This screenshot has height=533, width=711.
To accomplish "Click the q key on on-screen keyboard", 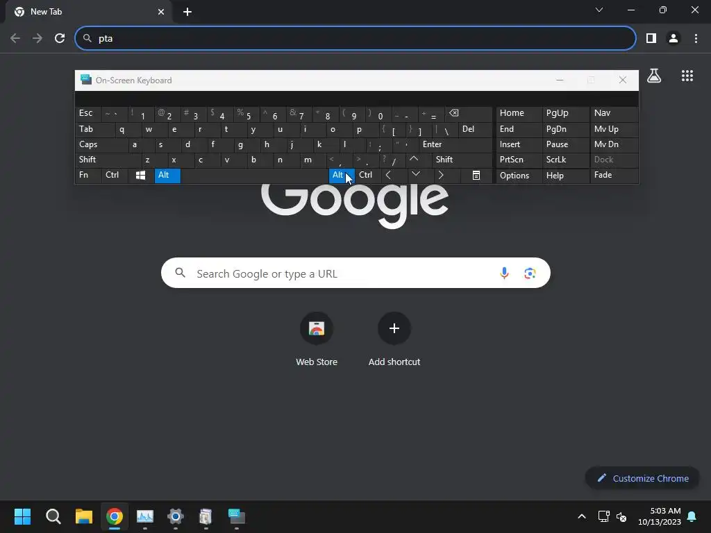I will point(128,129).
